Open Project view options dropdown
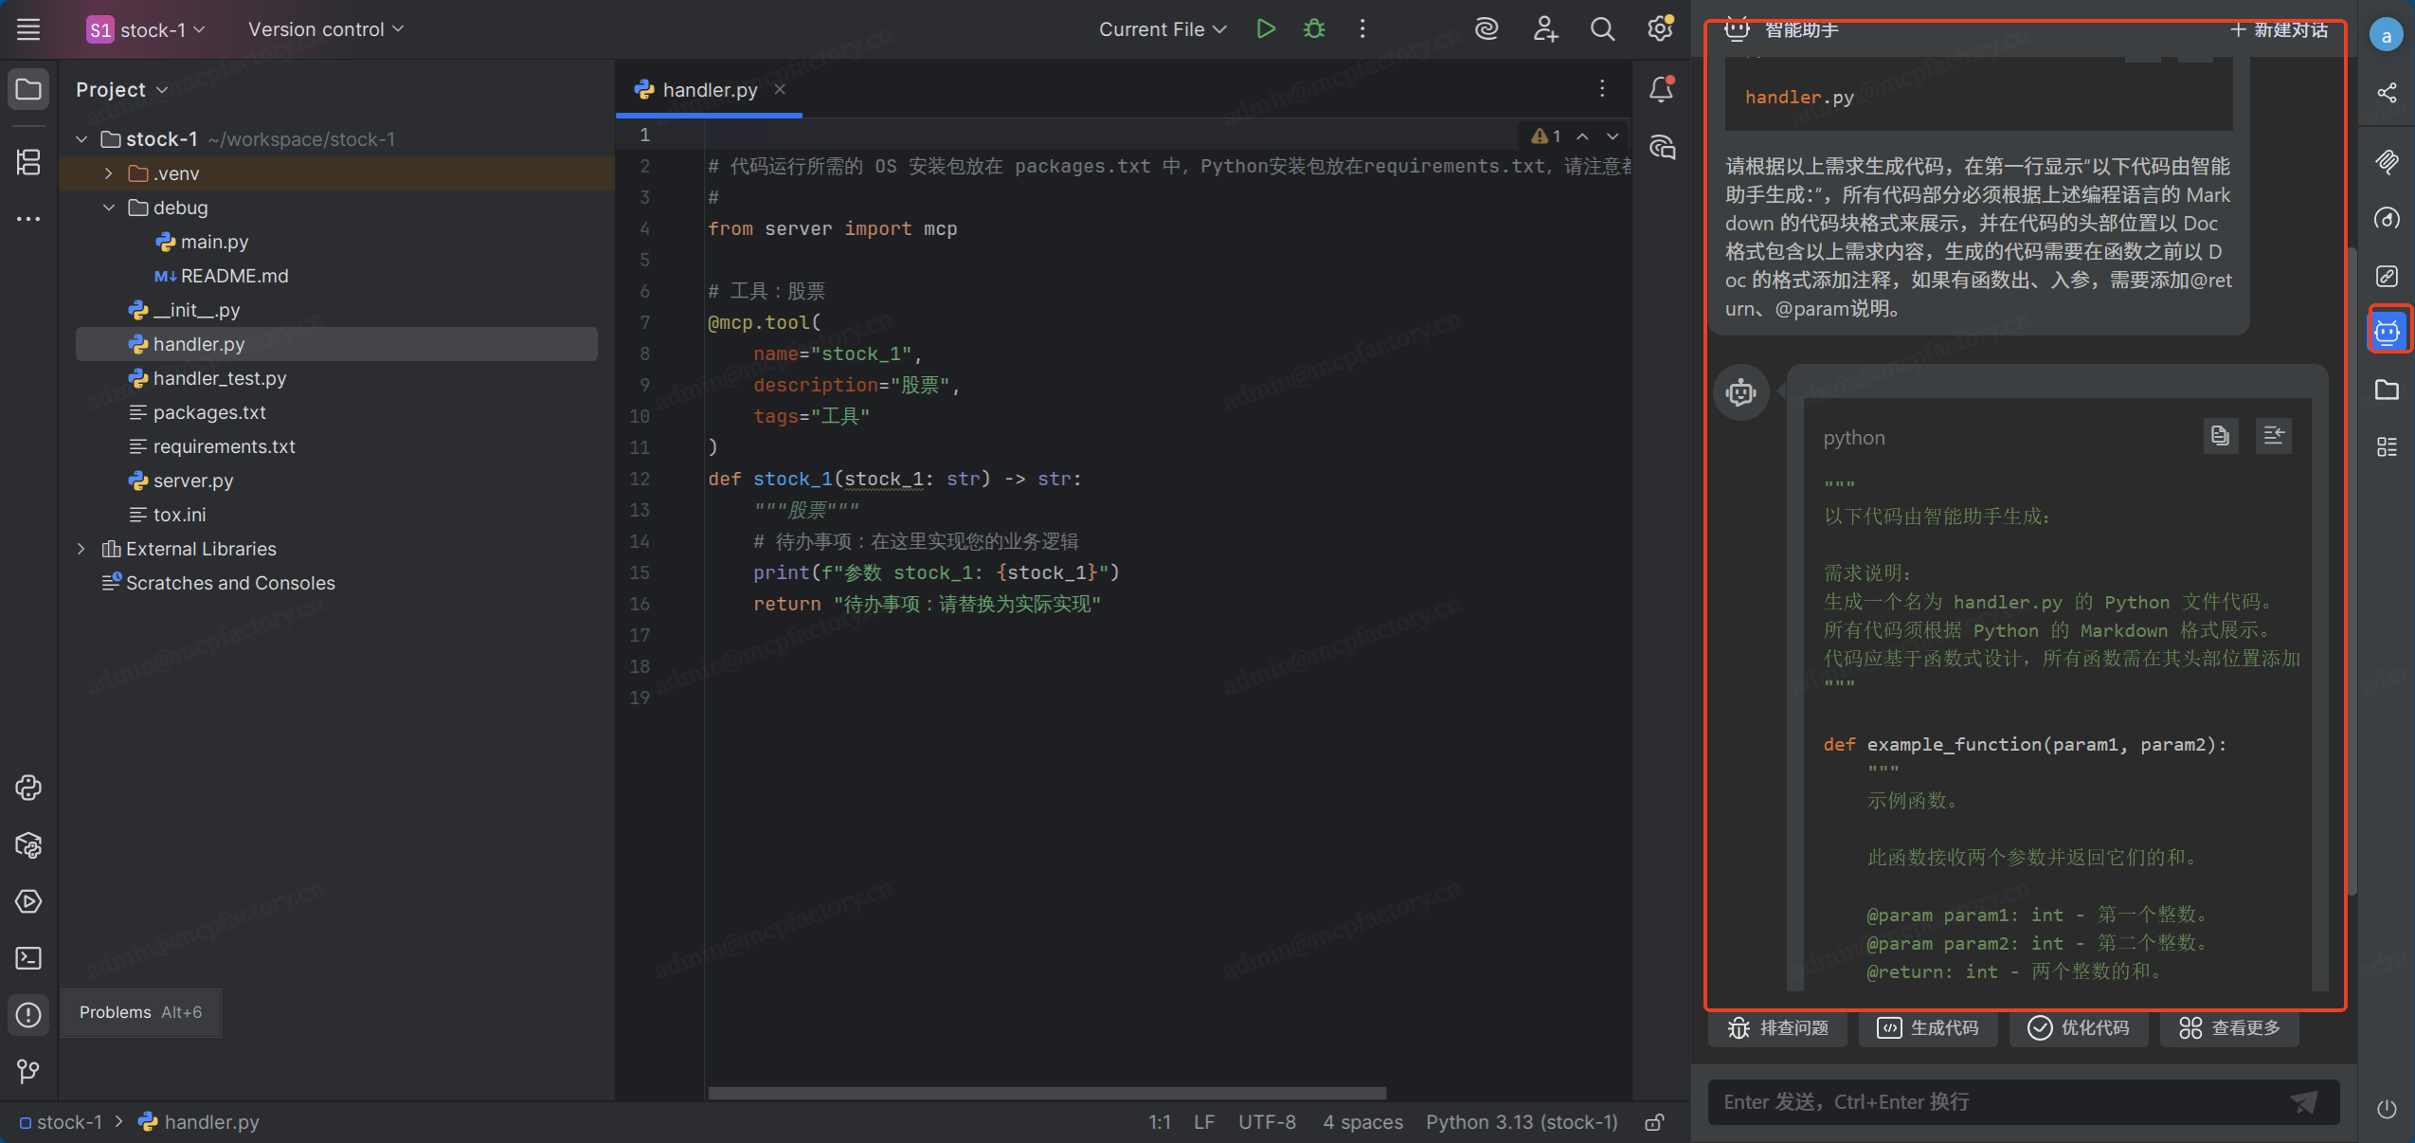The height and width of the screenshot is (1143, 2415). (122, 90)
